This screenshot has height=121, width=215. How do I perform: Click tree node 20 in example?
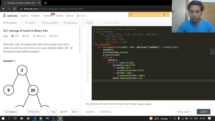point(33,90)
